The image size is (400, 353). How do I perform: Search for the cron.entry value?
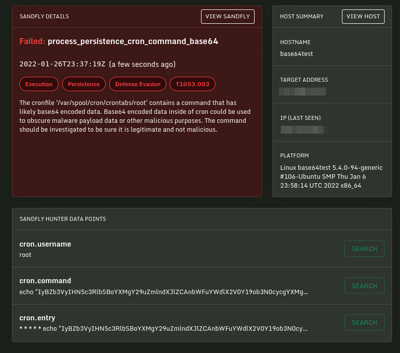click(364, 322)
